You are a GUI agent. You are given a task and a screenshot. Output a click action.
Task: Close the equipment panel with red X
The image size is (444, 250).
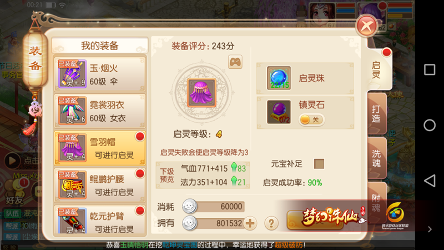367,26
